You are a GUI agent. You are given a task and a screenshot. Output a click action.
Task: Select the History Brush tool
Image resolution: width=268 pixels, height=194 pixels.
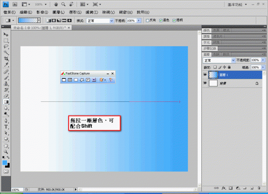6,90
